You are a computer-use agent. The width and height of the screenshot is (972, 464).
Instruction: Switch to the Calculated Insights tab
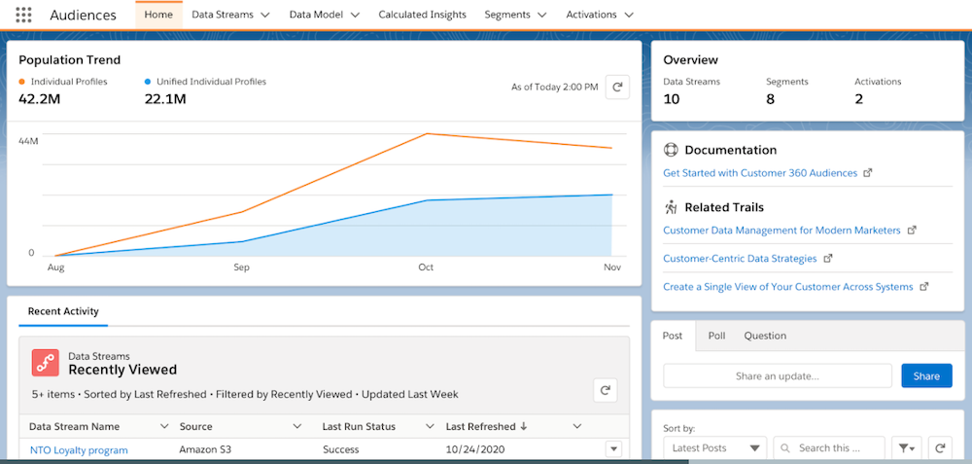tap(422, 16)
